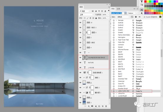Hide the 色相/饱和度 1 adjustment layer

[x=80, y=72]
